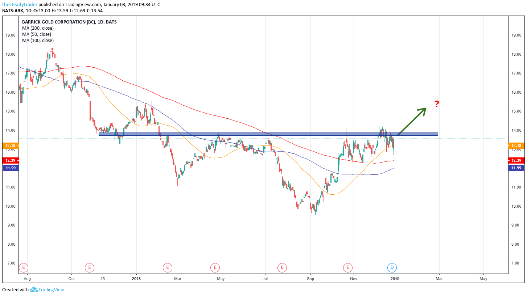Image resolution: width=527 pixels, height=296 pixels.
Task: Click the Sep label on the time axis
Action: tap(310, 279)
